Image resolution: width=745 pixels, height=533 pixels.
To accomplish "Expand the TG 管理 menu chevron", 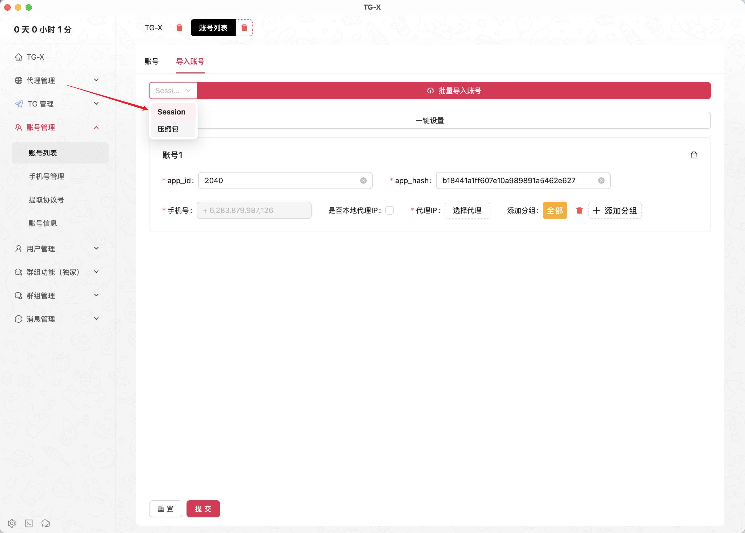I will point(96,103).
